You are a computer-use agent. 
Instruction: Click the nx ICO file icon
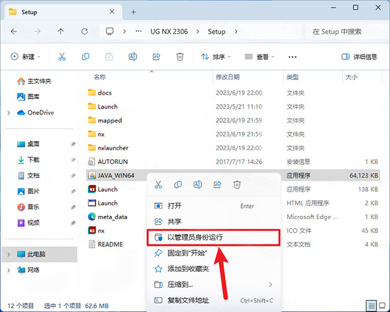pos(92,230)
